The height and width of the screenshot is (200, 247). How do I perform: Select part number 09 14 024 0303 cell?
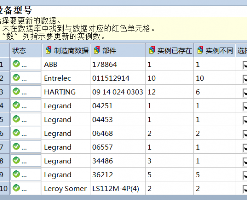118,92
